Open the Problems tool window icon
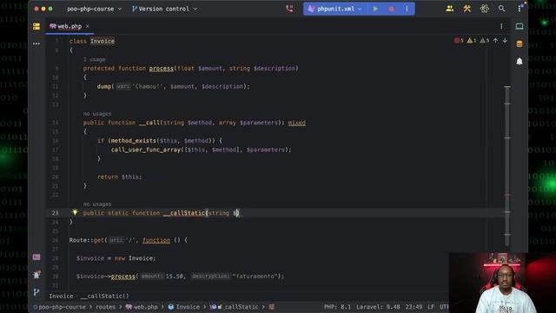 pyautogui.click(x=36, y=275)
